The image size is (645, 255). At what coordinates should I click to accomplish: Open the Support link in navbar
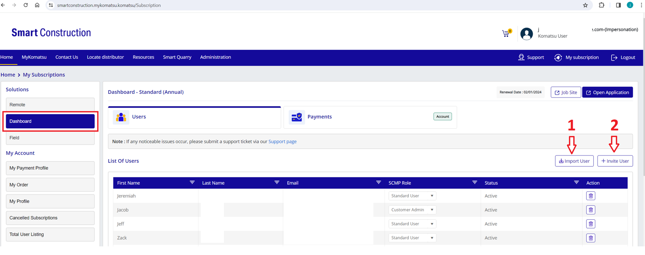[x=531, y=58]
